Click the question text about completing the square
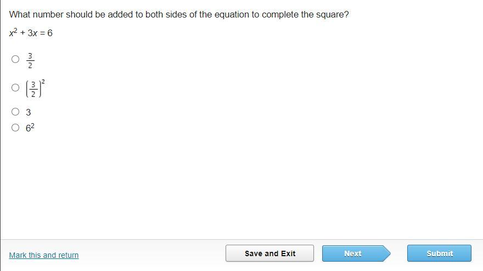Screen dimensions: 483x271 pos(179,15)
